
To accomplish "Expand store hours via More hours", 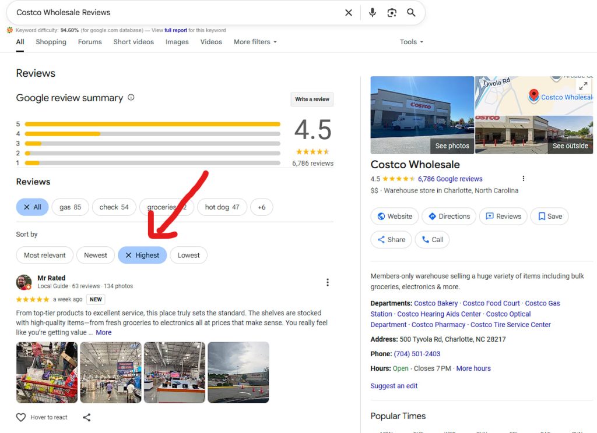I will click(473, 368).
